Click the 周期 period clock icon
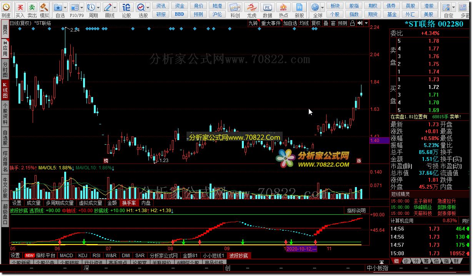This screenshot has height=276, width=473. [91, 7]
